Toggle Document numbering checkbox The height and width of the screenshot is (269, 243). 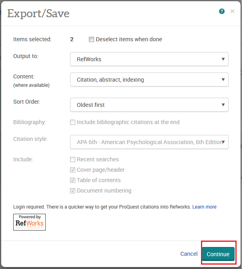(72, 191)
